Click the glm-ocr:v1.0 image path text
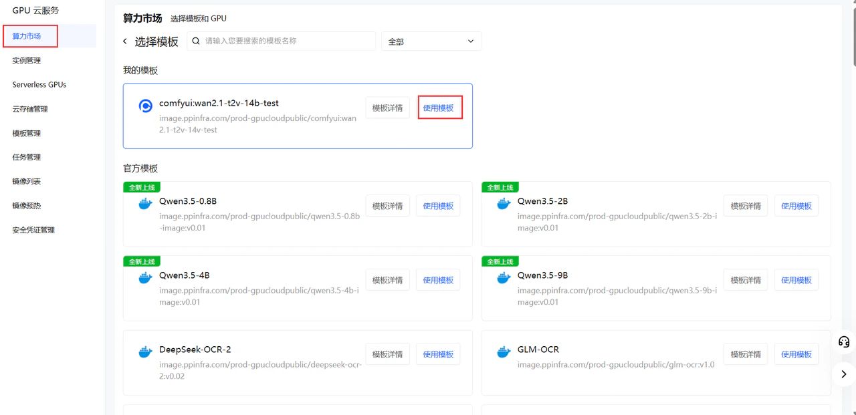The image size is (856, 415). click(616, 365)
